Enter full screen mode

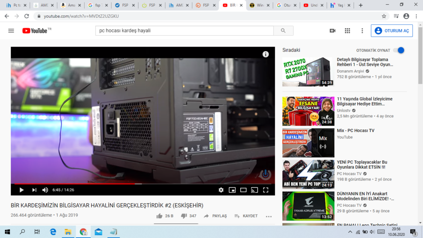(x=266, y=190)
